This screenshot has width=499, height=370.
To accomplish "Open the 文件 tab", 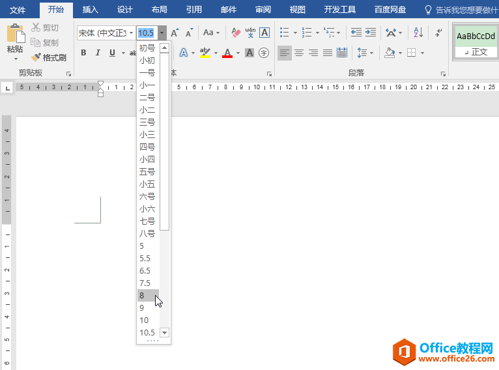I will tap(18, 10).
